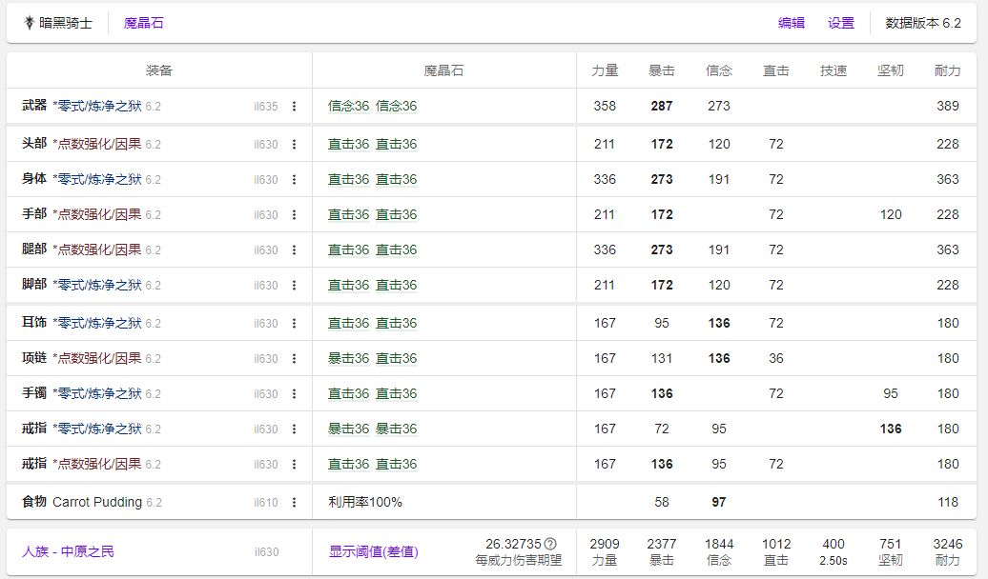Image resolution: width=988 pixels, height=579 pixels.
Task: Click 数据版本 6.2 label
Action: 923,23
